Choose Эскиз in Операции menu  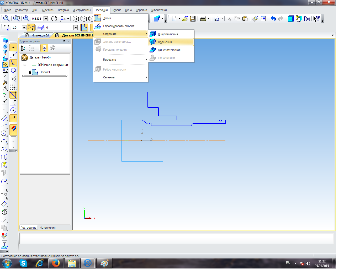121,18
